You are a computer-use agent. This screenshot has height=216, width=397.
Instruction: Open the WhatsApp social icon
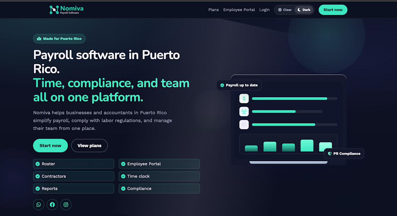[x=39, y=204]
